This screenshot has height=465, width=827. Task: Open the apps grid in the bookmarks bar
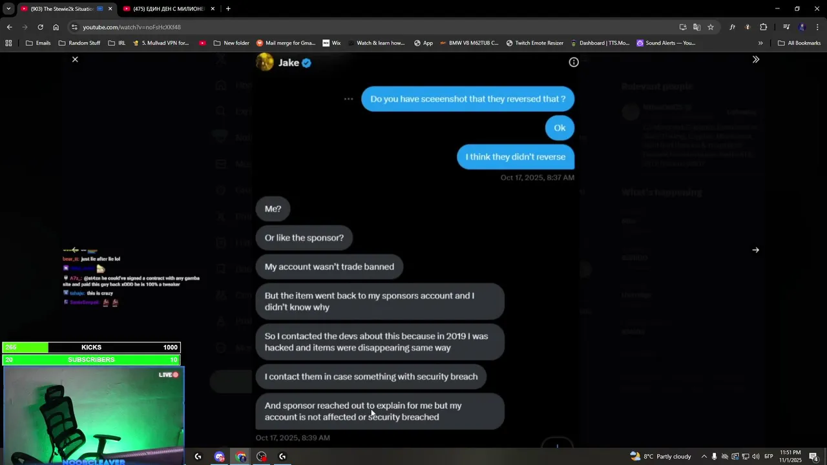click(8, 43)
